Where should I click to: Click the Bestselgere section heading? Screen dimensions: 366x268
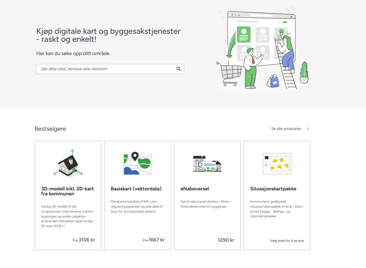[50, 129]
